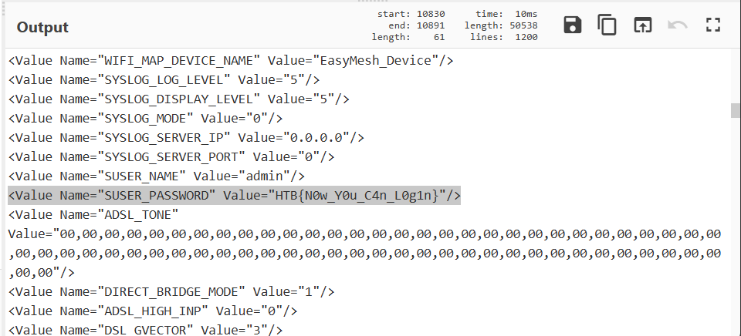Click the SYSLOG_SERVER_IP line
The image size is (741, 336).
tap(186, 137)
